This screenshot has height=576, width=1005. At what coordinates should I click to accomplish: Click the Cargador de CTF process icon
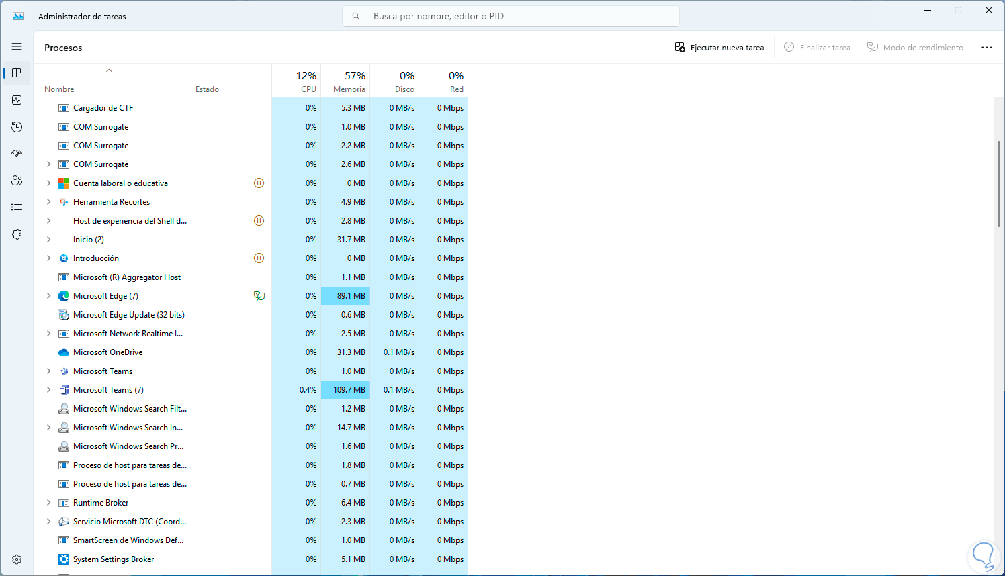tap(64, 108)
